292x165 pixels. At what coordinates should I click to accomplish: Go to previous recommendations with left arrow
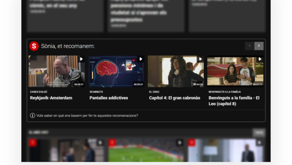click(x=250, y=46)
